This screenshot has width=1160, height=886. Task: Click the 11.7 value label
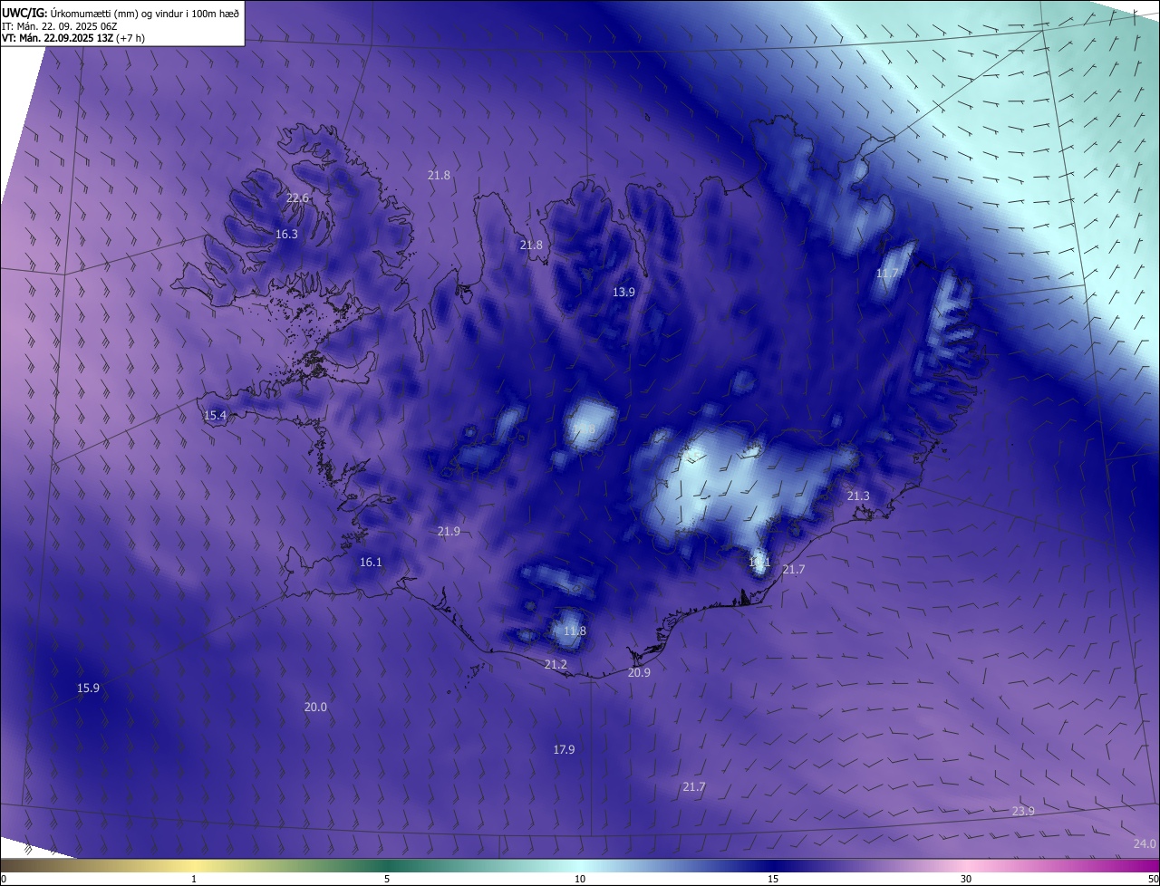pos(888,273)
